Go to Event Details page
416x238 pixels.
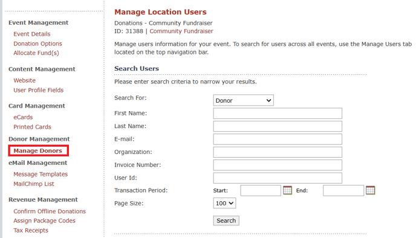[32, 34]
